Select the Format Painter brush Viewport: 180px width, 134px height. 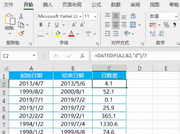[x=21, y=33]
